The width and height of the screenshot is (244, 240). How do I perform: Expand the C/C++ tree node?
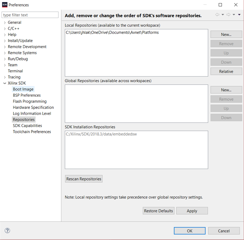pos(5,29)
